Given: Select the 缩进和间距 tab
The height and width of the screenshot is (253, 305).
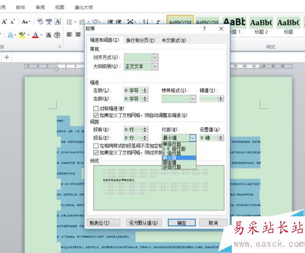Looking at the screenshot, I should (x=104, y=40).
